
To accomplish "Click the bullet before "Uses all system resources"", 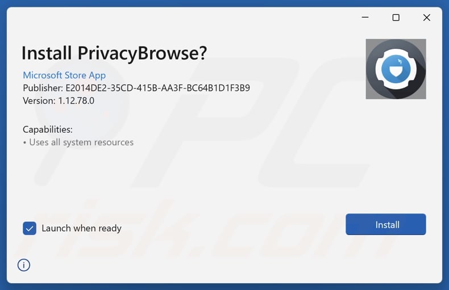I will tap(24, 142).
